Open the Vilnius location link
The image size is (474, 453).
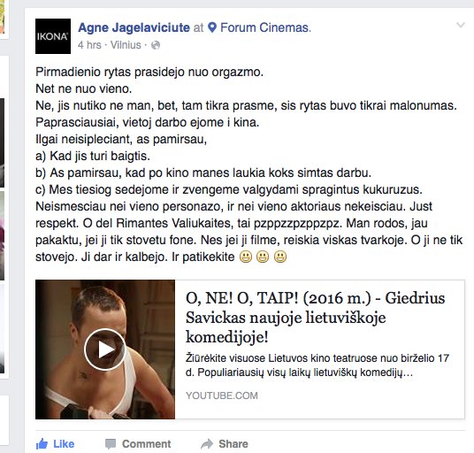[126, 45]
